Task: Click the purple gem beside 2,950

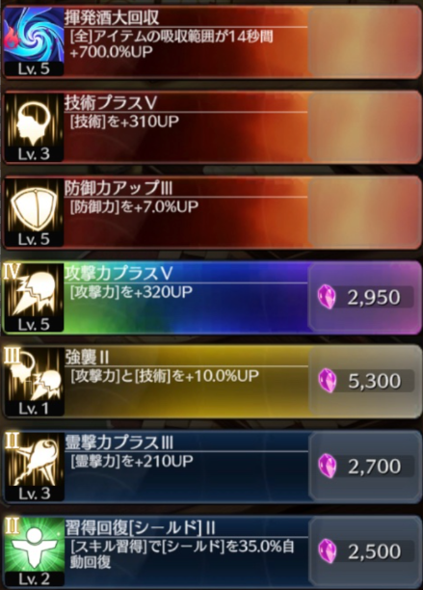Action: (327, 297)
